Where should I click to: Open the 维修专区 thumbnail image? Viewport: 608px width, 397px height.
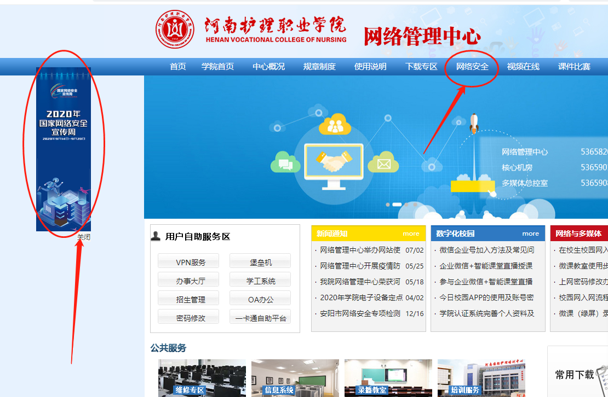pyautogui.click(x=190, y=378)
